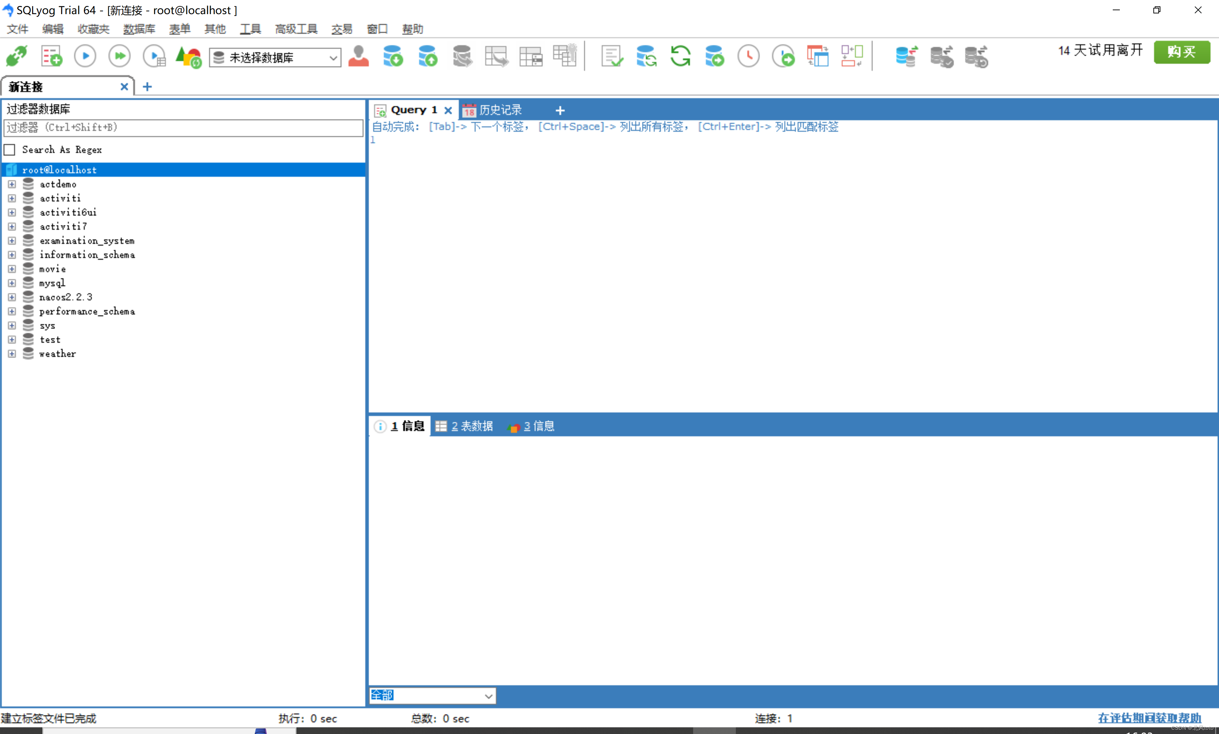Open a new query editor from toolbar
The width and height of the screenshot is (1219, 734).
click(x=52, y=56)
